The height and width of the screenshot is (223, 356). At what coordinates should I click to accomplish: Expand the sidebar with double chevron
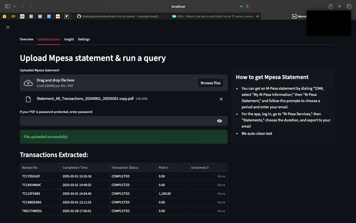coord(8,27)
